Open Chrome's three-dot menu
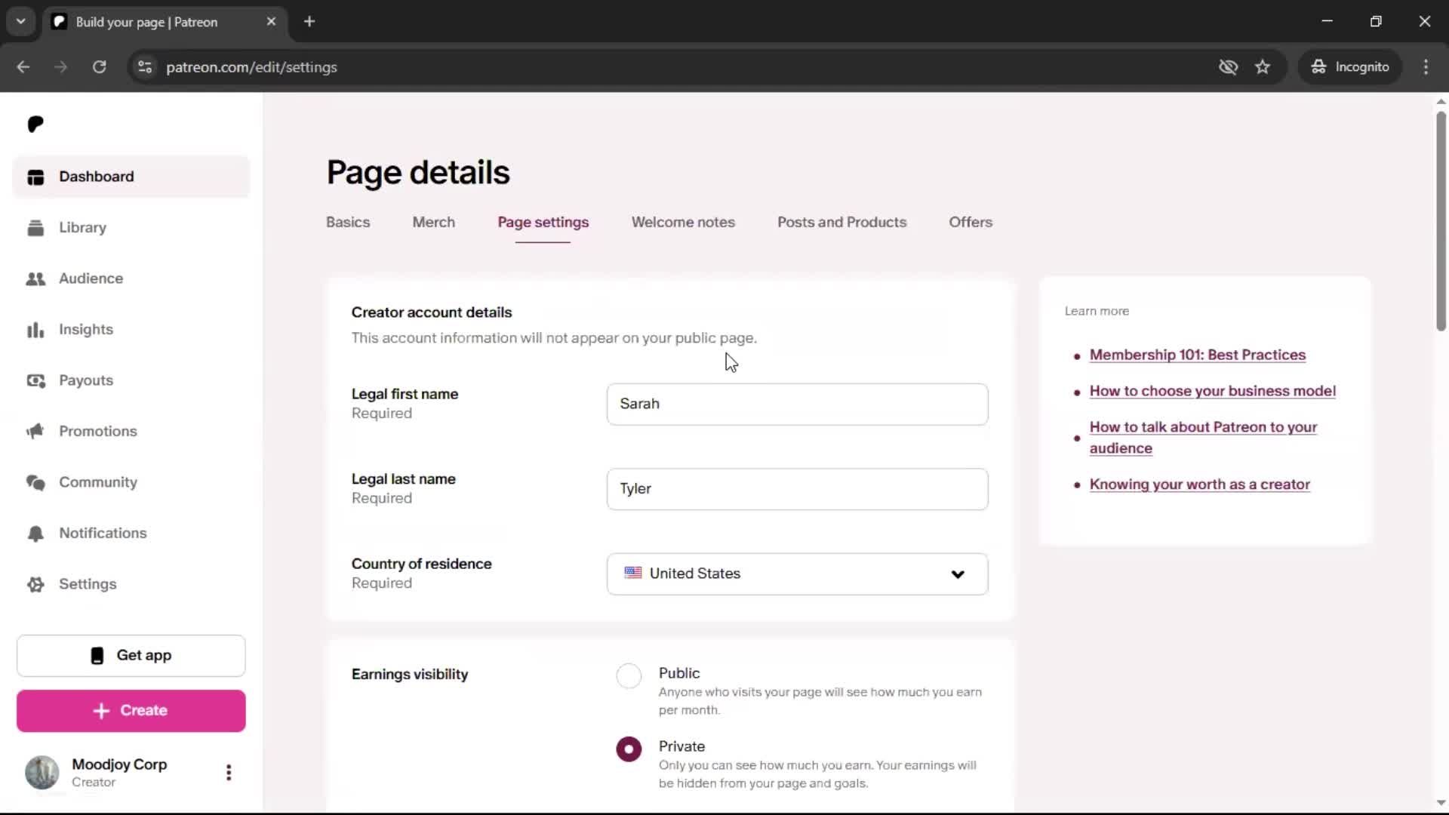This screenshot has width=1449, height=815. point(1426,67)
